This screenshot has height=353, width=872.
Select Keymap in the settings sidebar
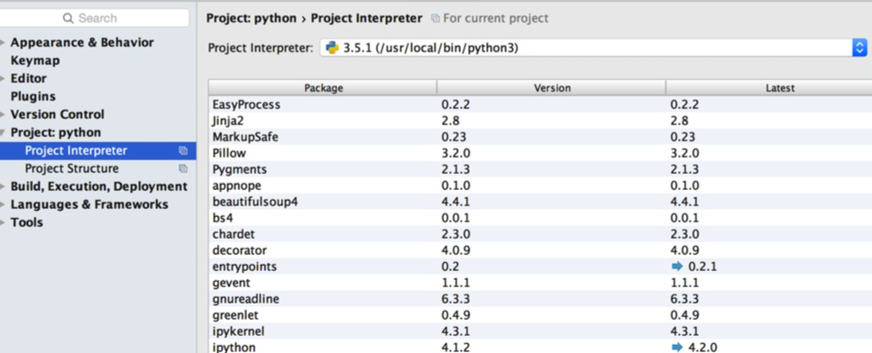[x=35, y=60]
